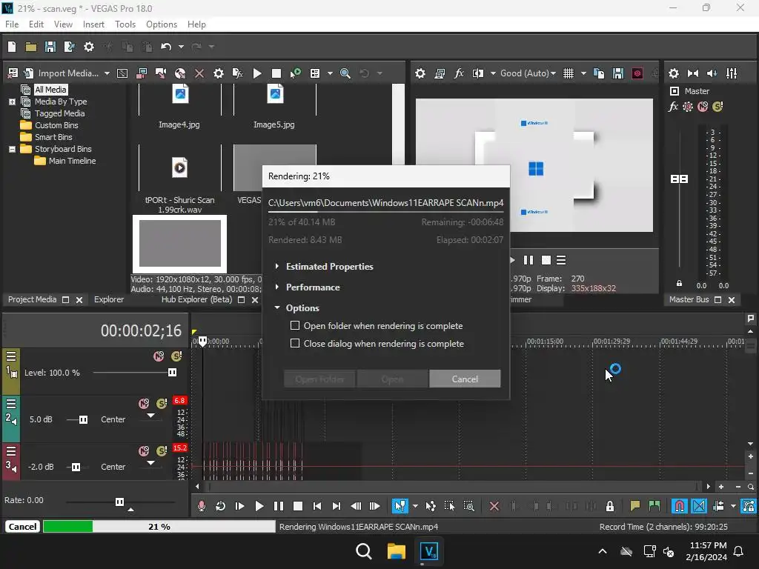Copy snapshot to clipboard in preview
759x569 pixels.
click(x=599, y=73)
